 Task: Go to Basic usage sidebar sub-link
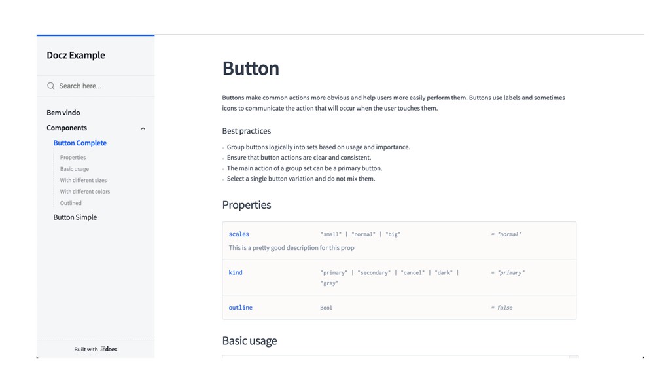click(75, 169)
